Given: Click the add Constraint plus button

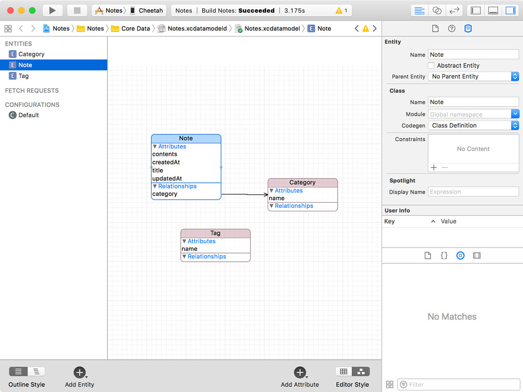Looking at the screenshot, I should pos(433,167).
